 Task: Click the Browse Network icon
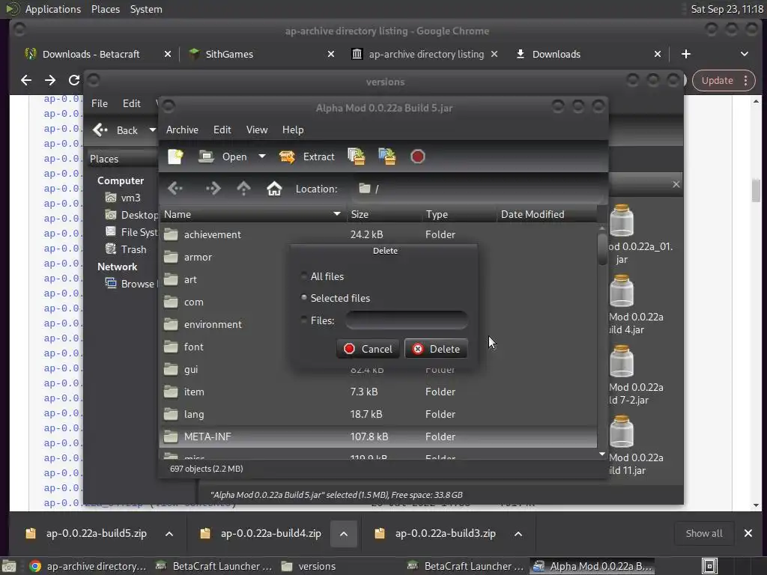point(111,283)
